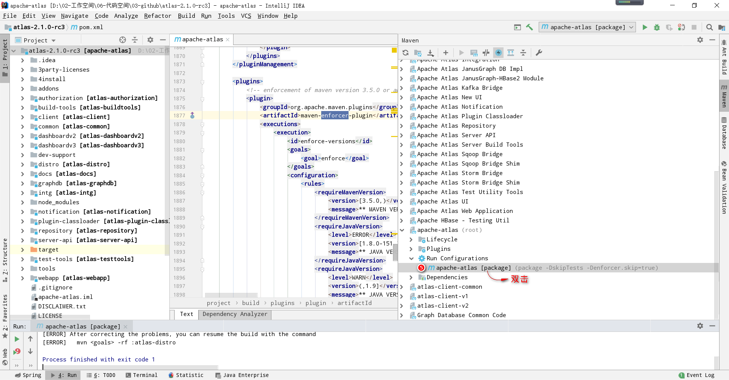Open Run panel gear settings
The width and height of the screenshot is (729, 380).
tap(700, 326)
